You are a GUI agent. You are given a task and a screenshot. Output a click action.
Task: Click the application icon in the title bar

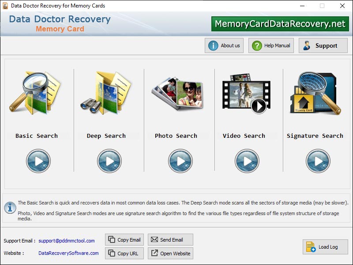[5, 6]
